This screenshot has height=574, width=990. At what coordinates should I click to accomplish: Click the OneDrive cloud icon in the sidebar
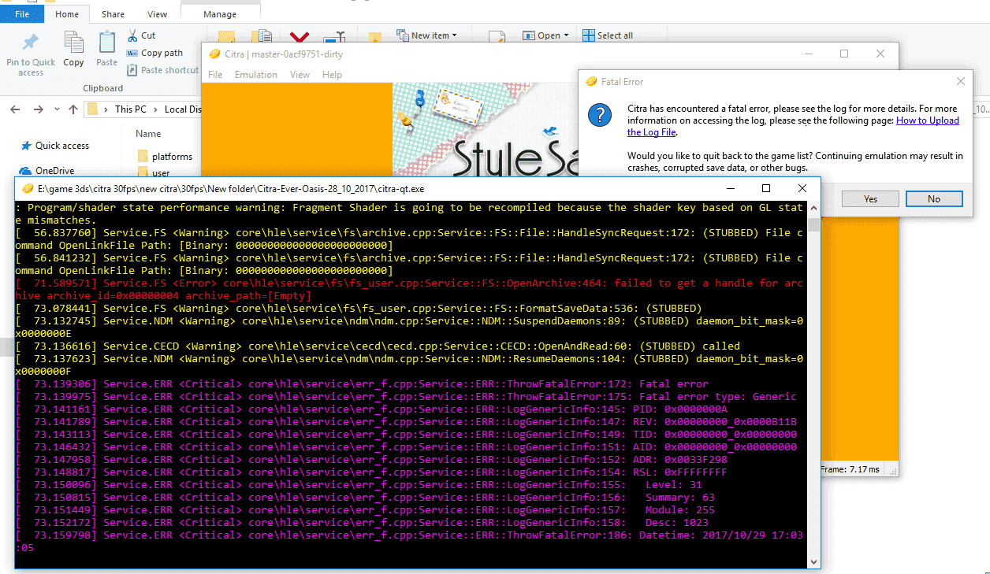click(x=25, y=171)
